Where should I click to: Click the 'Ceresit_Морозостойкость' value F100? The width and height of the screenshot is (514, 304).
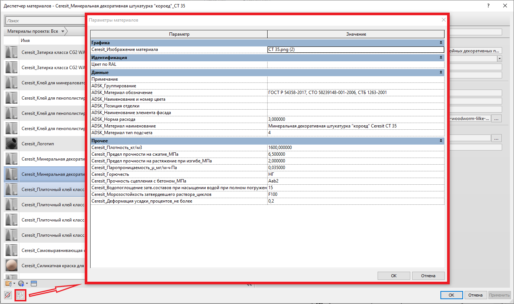(x=356, y=194)
